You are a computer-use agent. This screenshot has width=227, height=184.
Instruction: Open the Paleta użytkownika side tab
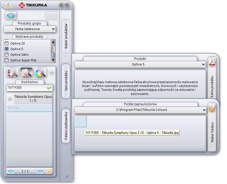click(x=66, y=126)
